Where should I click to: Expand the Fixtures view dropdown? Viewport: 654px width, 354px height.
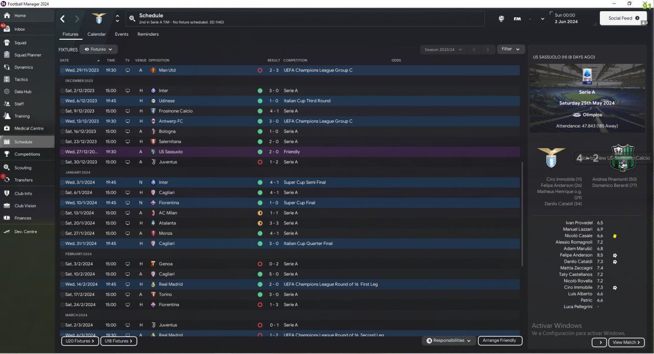pos(98,49)
